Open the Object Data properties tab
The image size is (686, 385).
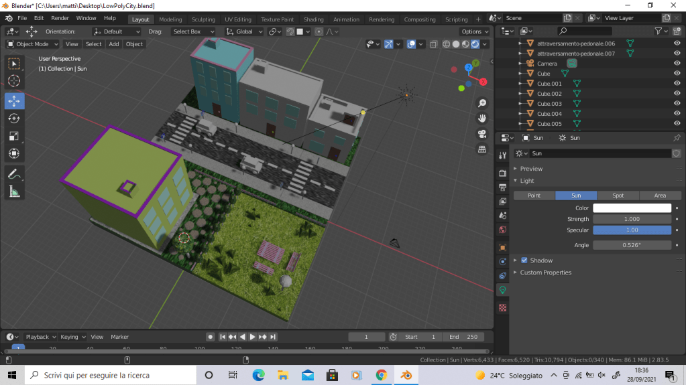tap(502, 290)
